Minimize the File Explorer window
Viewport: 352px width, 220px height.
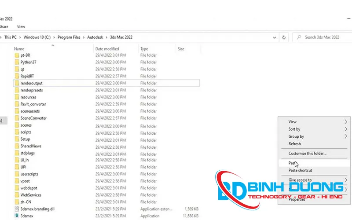[x=348, y=18]
